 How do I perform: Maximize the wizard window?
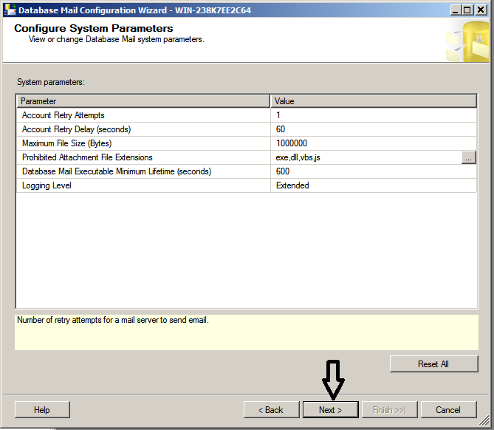click(467, 10)
